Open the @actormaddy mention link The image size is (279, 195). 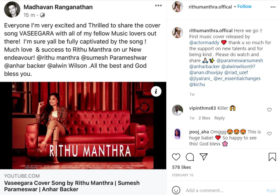click(x=204, y=43)
